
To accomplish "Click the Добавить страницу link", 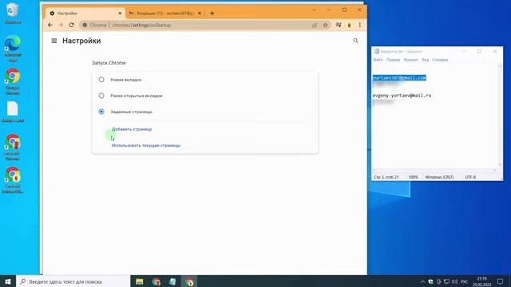I will click(x=132, y=129).
